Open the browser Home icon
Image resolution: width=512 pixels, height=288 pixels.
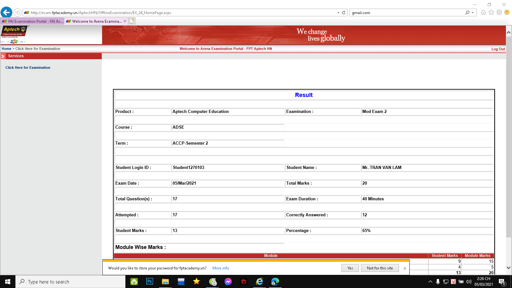click(x=483, y=12)
